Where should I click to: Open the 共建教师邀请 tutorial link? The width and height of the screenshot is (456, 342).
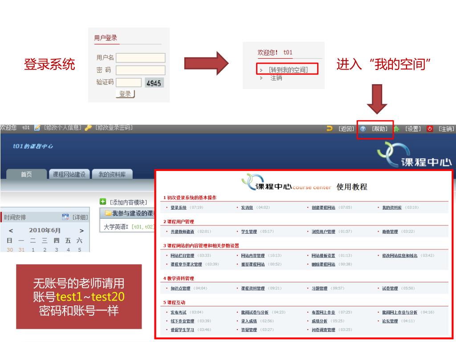coord(182,232)
